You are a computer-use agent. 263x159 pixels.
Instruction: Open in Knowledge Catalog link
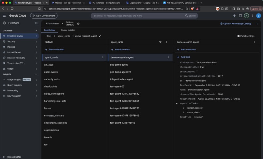point(236,24)
